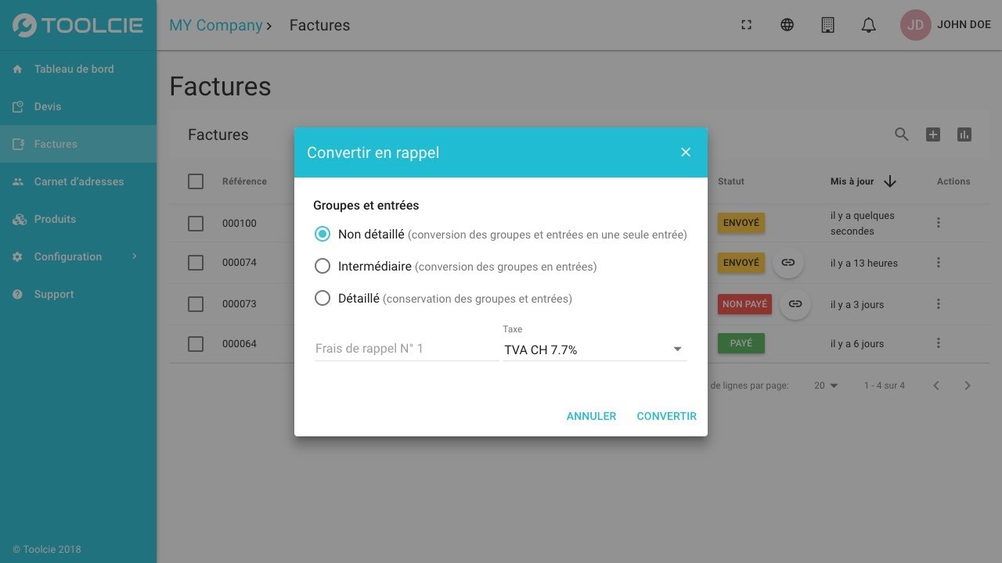Viewport: 1002px width, 563px height.
Task: Click the add invoice plus icon
Action: point(932,134)
